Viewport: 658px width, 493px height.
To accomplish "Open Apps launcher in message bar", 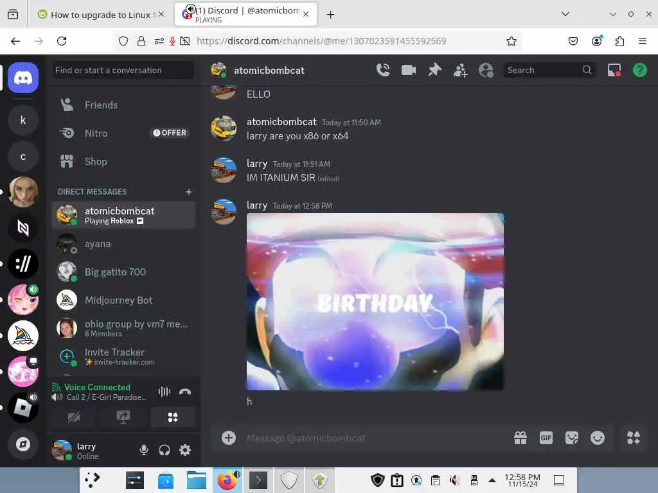I will [633, 438].
